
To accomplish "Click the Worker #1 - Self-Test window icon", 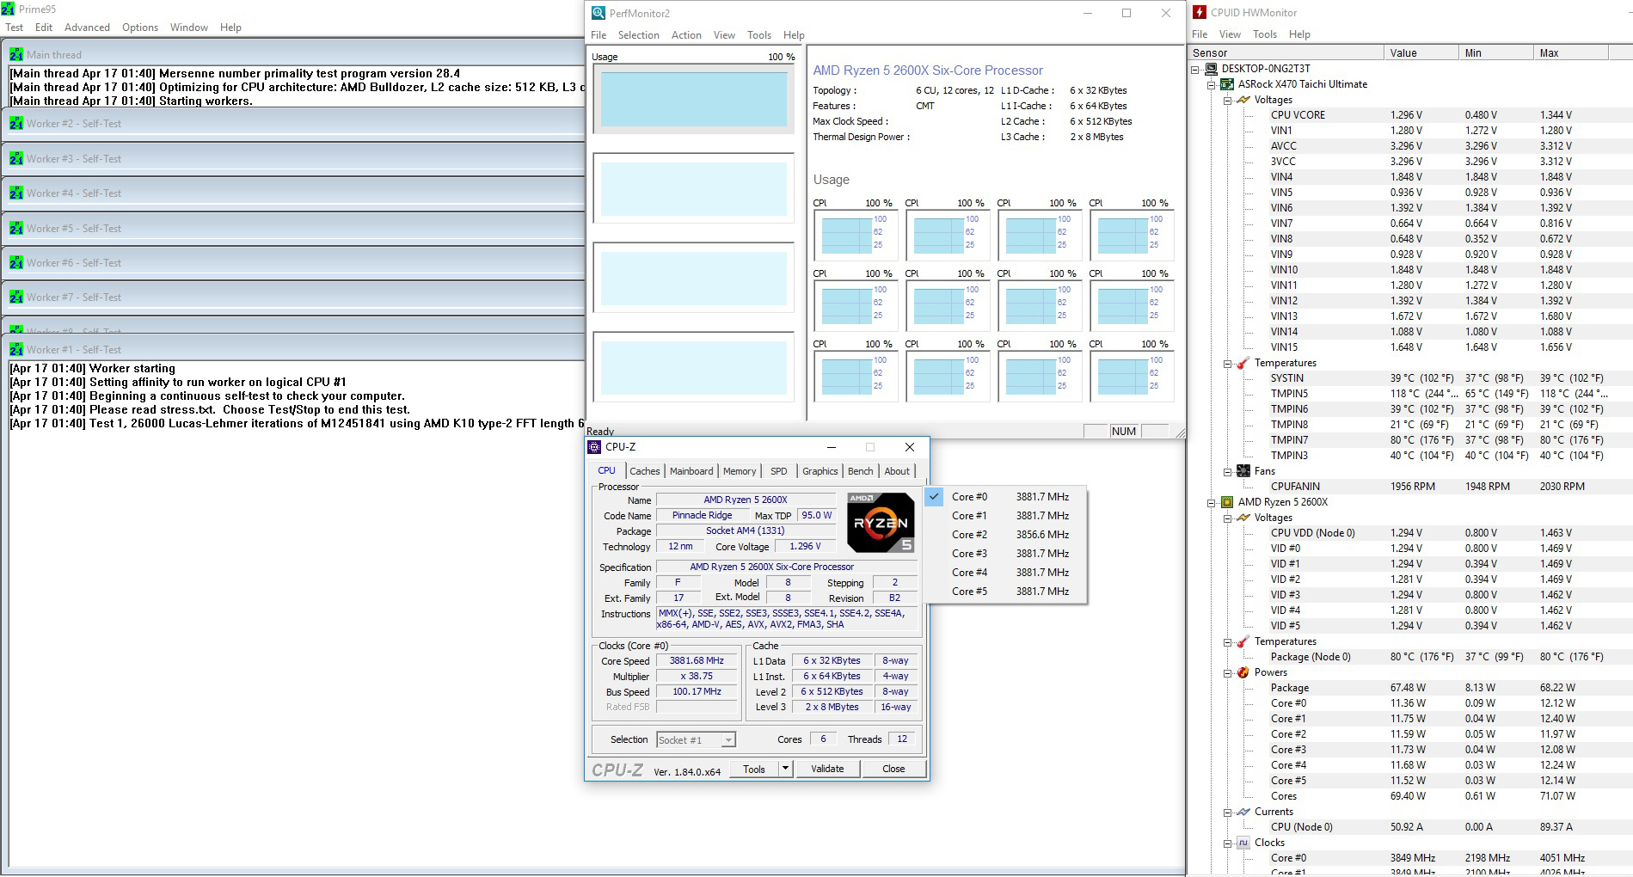I will (16, 349).
